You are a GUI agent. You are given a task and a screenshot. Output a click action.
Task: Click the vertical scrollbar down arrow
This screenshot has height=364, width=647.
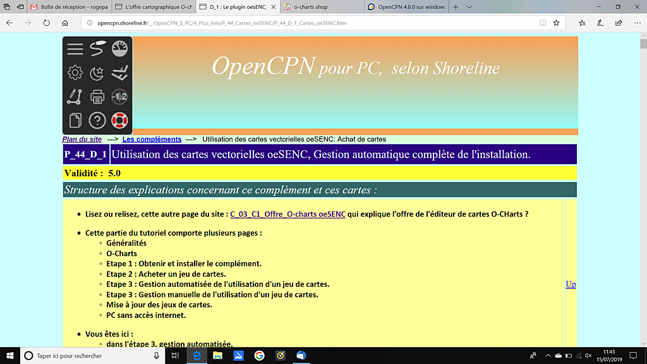(643, 343)
